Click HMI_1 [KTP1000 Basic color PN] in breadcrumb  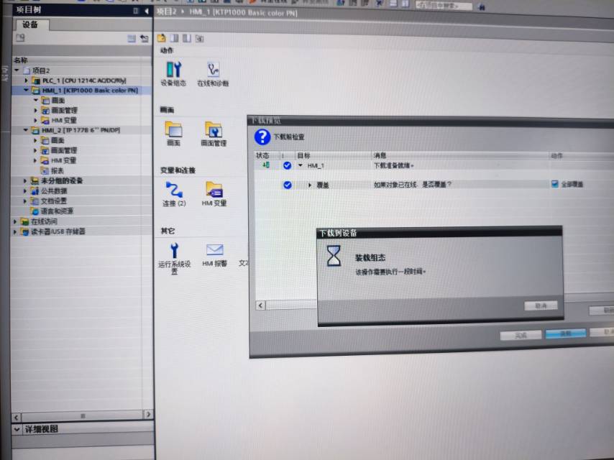(243, 12)
